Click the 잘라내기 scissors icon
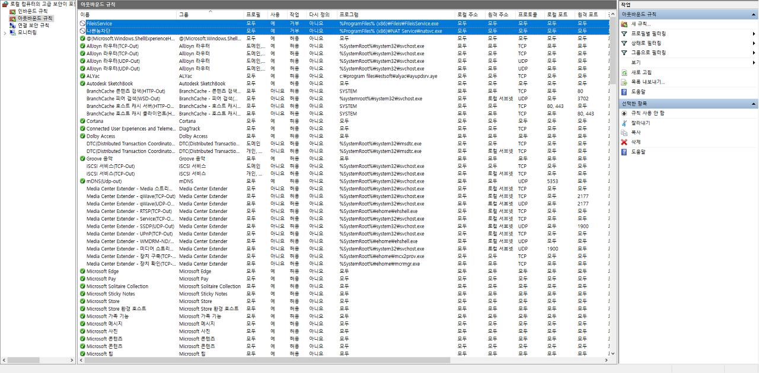 (624, 123)
